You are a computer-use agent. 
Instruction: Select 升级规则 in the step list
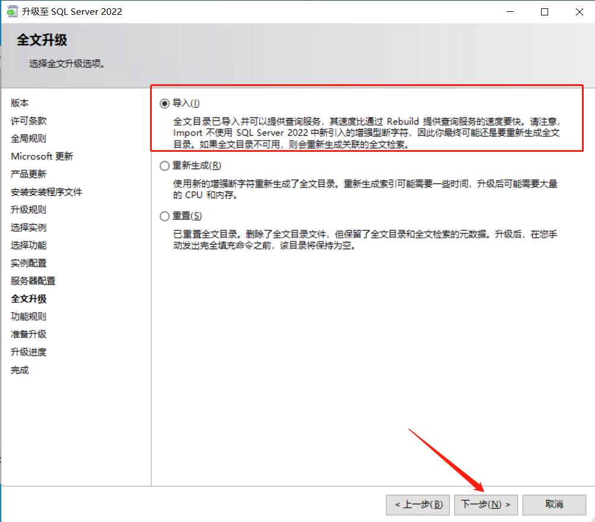click(x=28, y=210)
